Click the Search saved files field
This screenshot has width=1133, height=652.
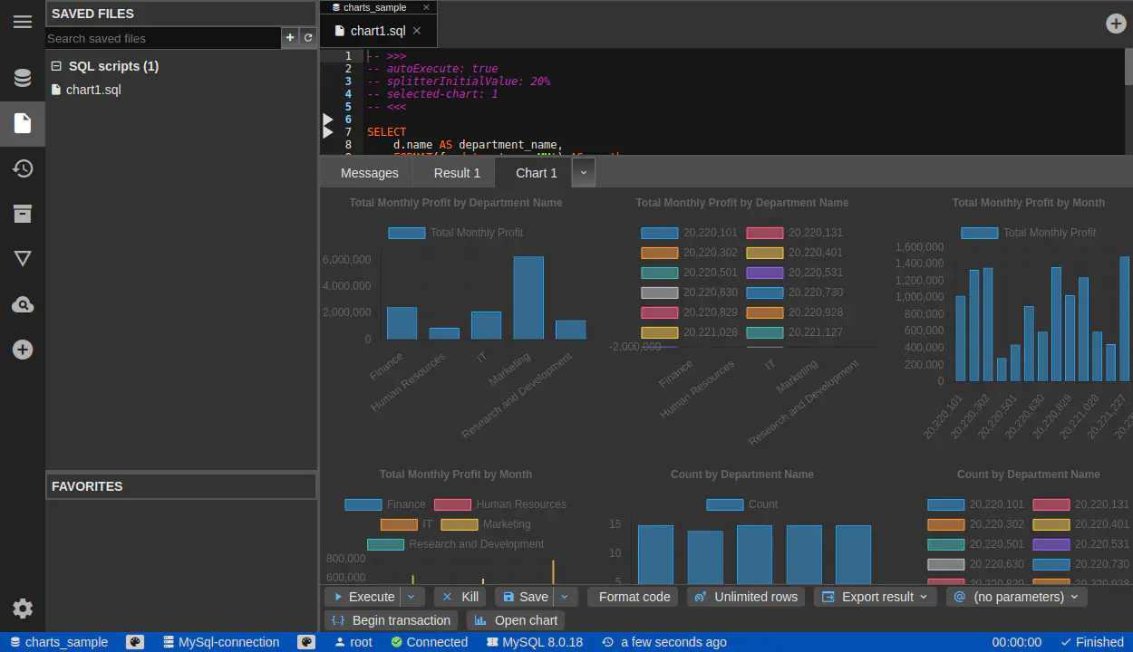pos(163,38)
